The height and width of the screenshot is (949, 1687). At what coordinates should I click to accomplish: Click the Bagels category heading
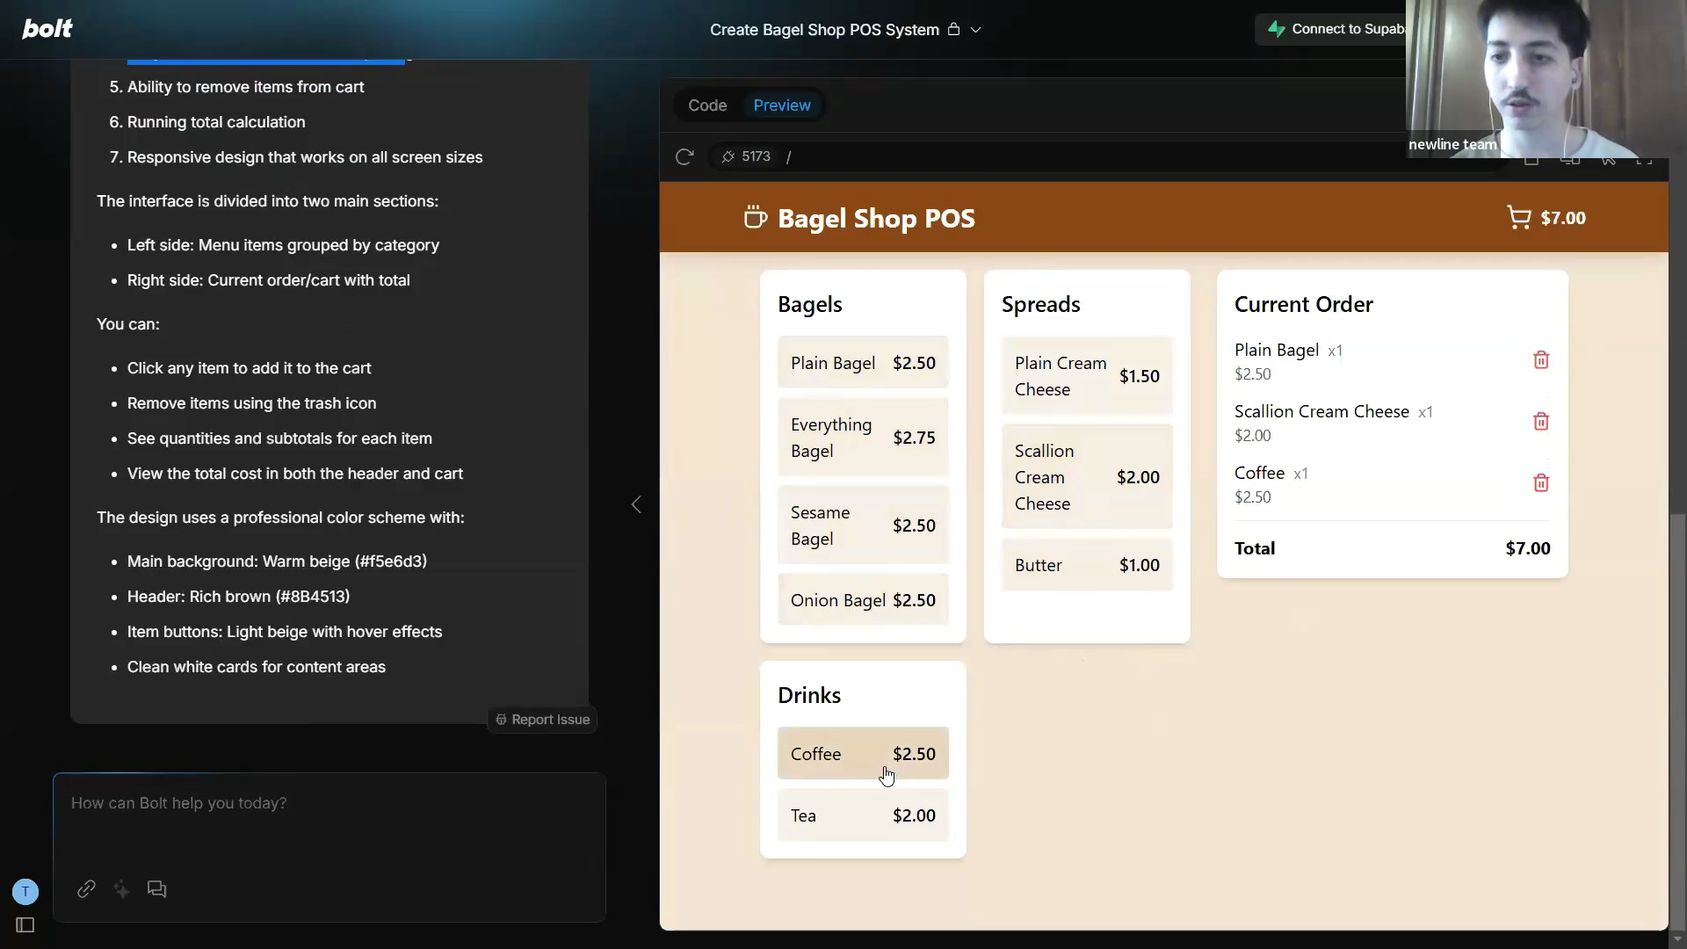tap(810, 304)
